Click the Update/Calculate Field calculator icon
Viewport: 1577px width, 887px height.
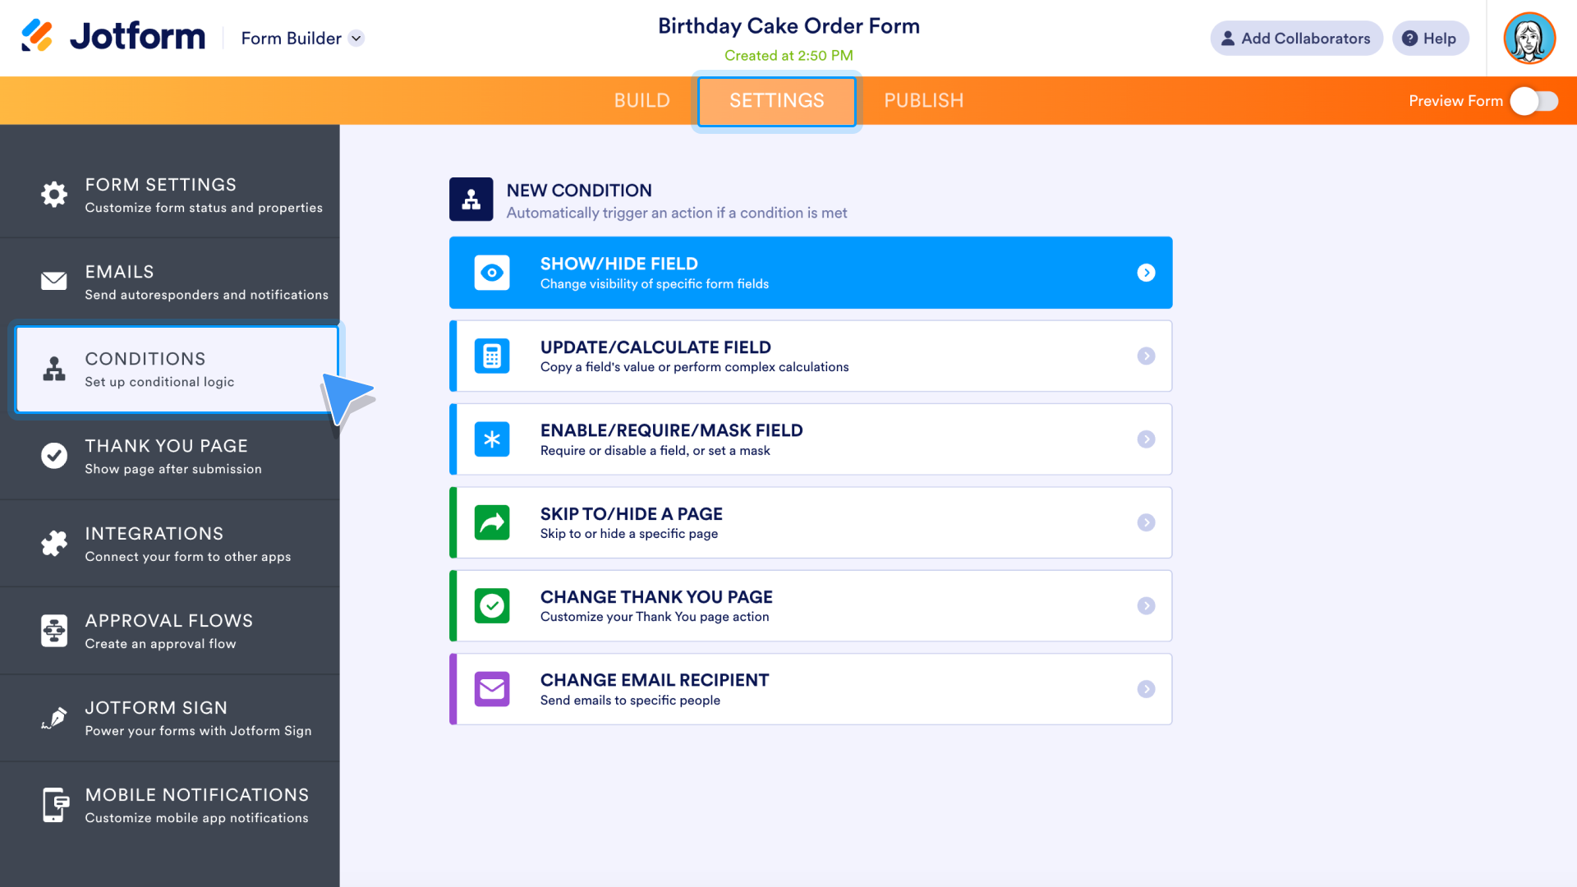pyautogui.click(x=490, y=356)
